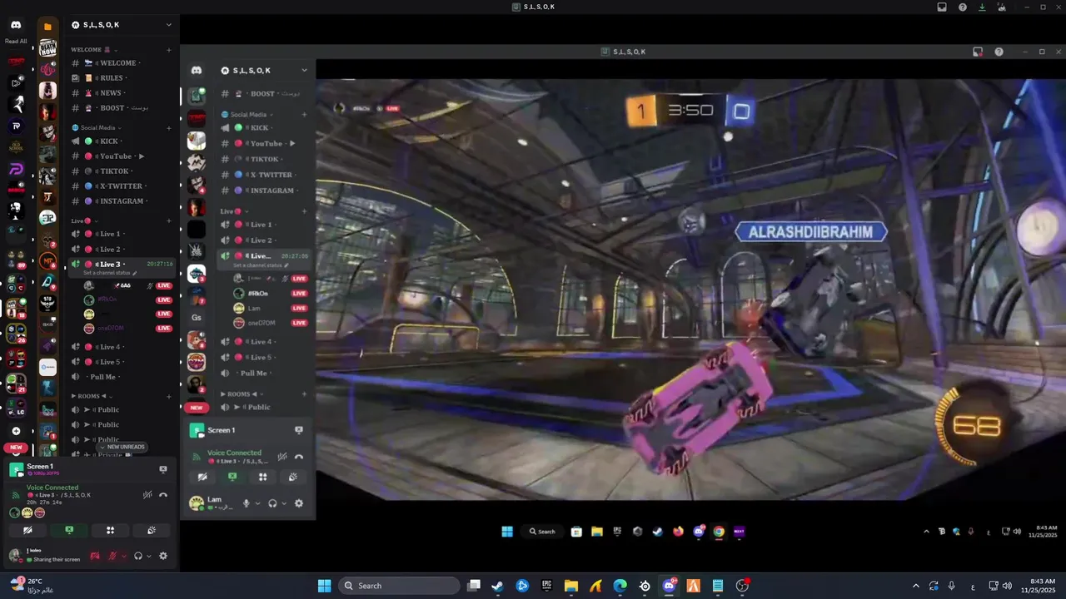1066x599 pixels.
Task: Open the weather widget showing 26°C
Action: pyautogui.click(x=32, y=585)
